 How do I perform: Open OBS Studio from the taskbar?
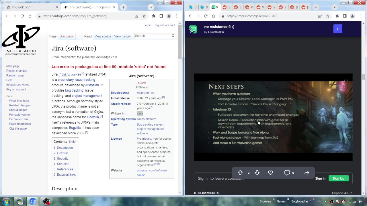(46, 201)
